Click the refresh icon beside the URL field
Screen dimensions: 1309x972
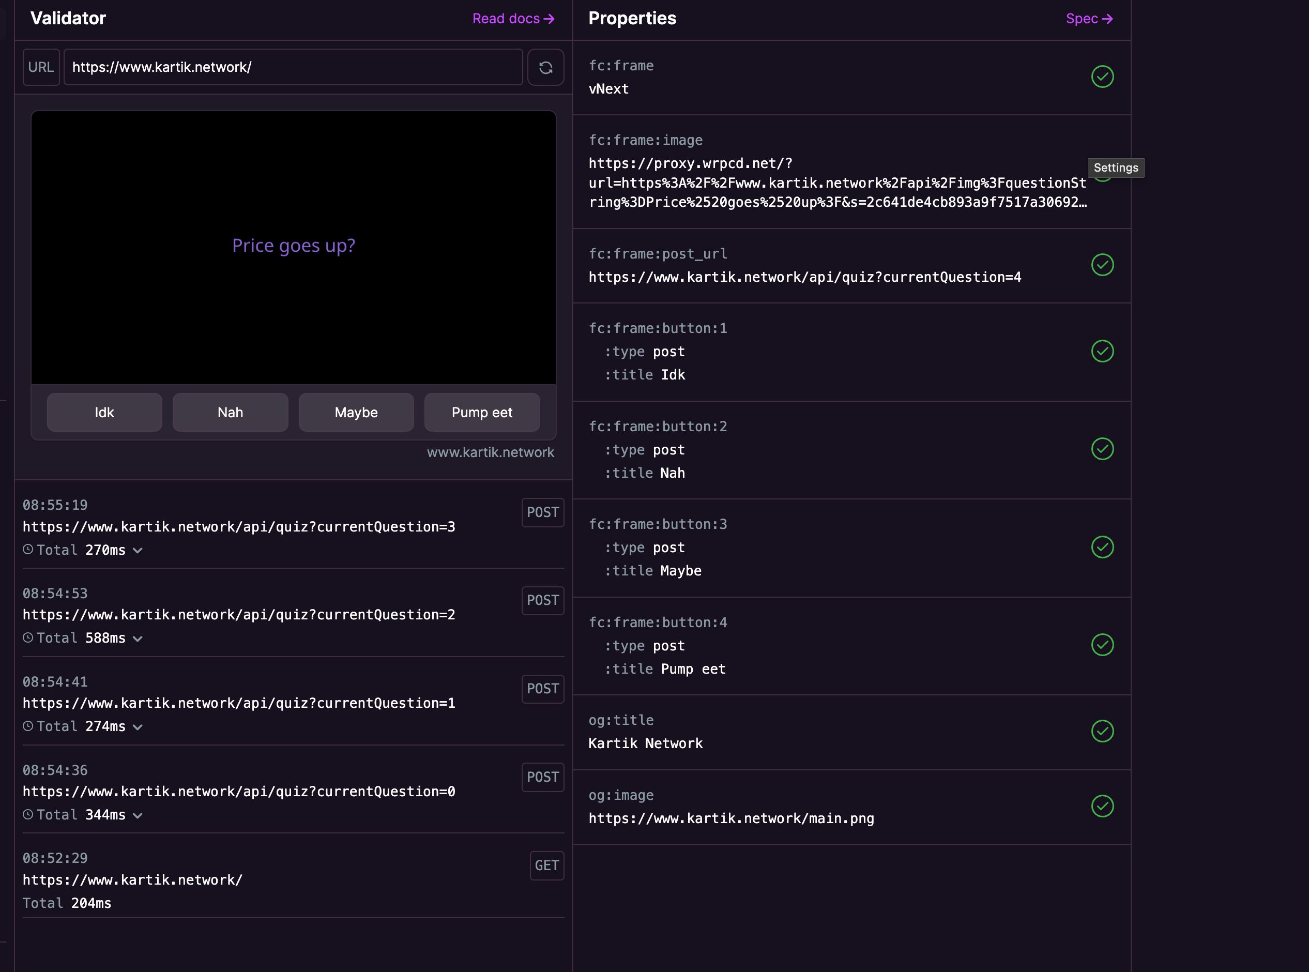545,67
